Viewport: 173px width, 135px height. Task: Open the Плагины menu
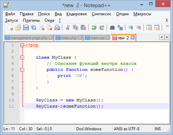pyautogui.click(x=31, y=20)
